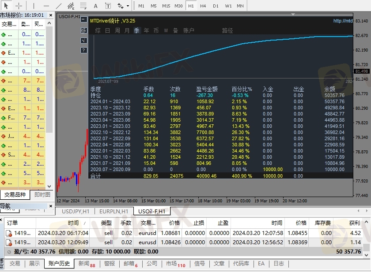The width and height of the screenshot is (371, 272).
Task: Switch chart to W1 timeframe
Action: (x=228, y=6)
